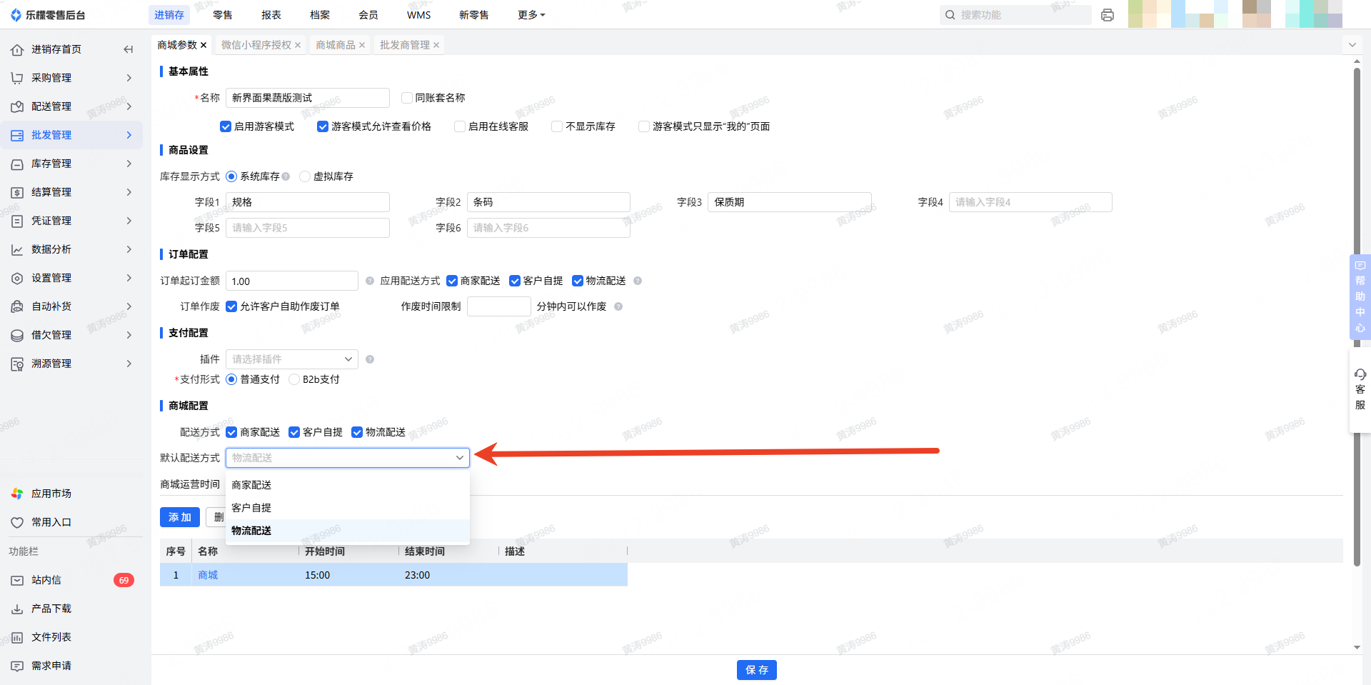The width and height of the screenshot is (1371, 685).
Task: Click the 文件列表 icon
Action: coord(17,637)
